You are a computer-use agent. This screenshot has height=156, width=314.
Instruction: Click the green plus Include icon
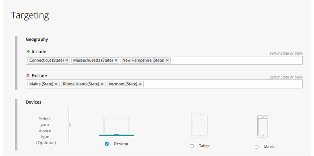click(x=28, y=52)
